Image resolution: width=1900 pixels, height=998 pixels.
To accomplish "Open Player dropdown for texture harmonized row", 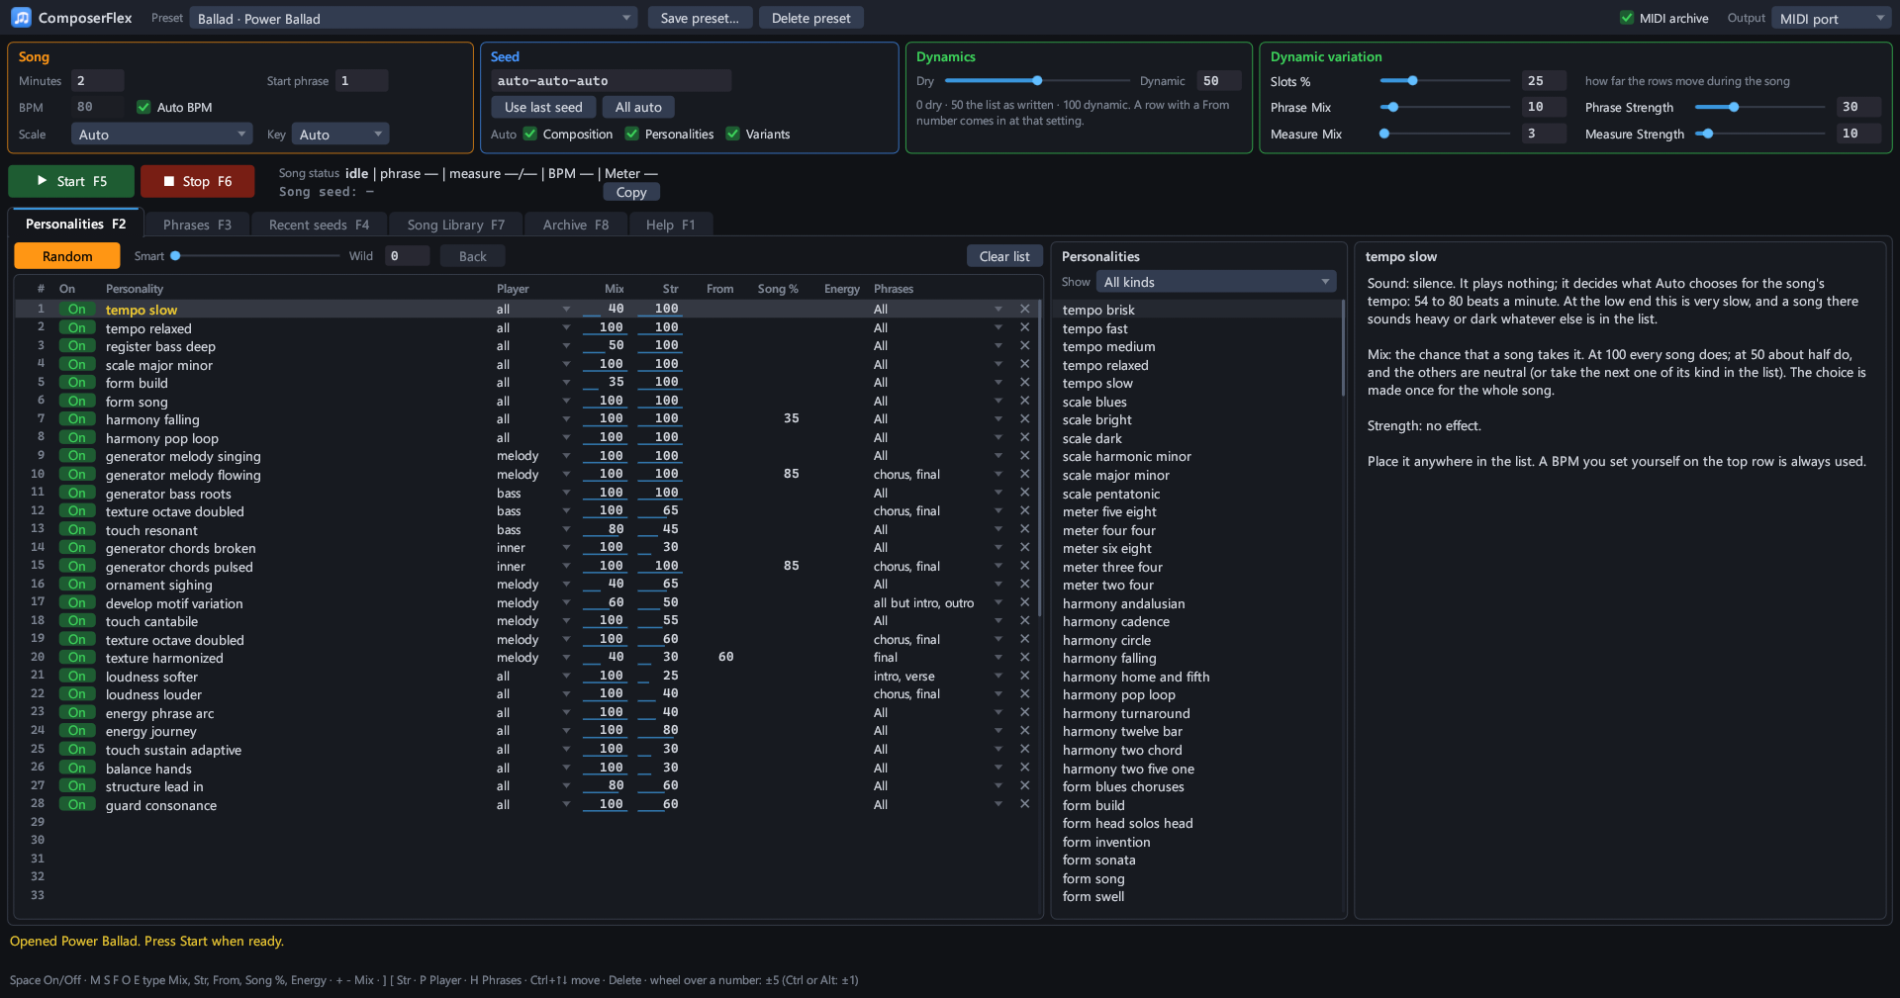I will click(533, 657).
